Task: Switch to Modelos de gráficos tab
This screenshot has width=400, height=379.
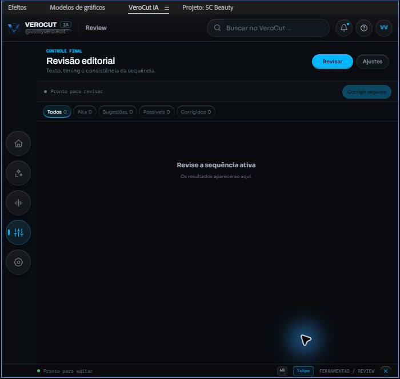Action: (77, 7)
